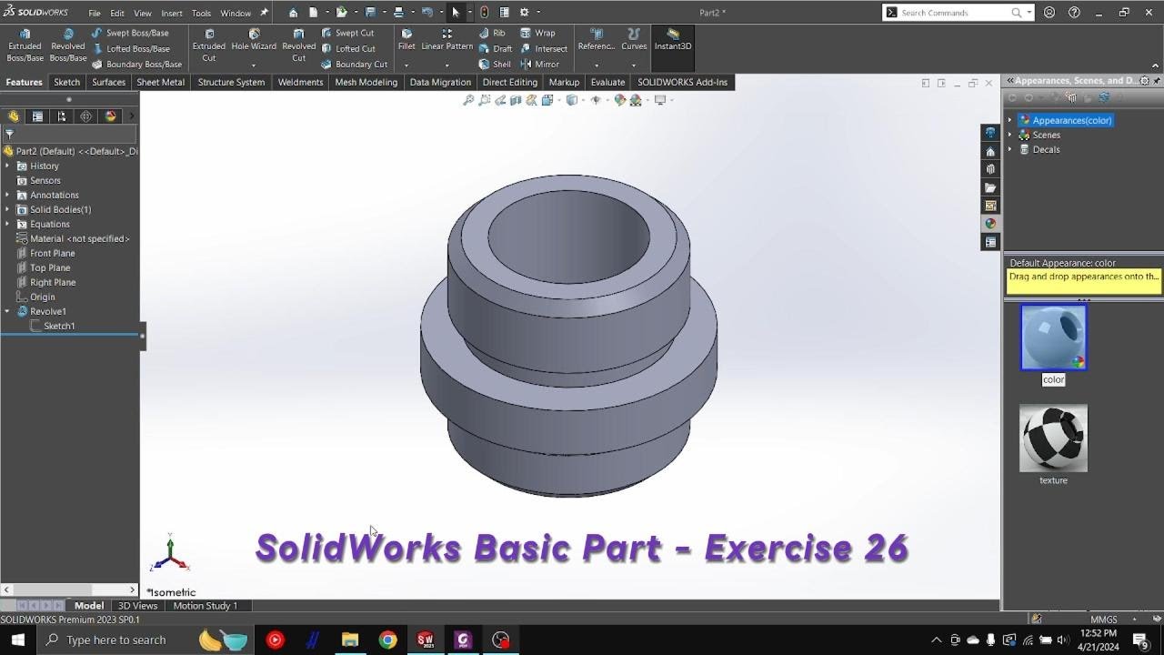Click the Windows Start button
1164x655 pixels.
point(17,640)
